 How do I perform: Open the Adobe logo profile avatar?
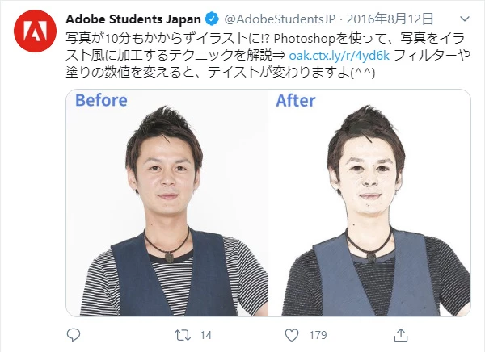(x=36, y=31)
